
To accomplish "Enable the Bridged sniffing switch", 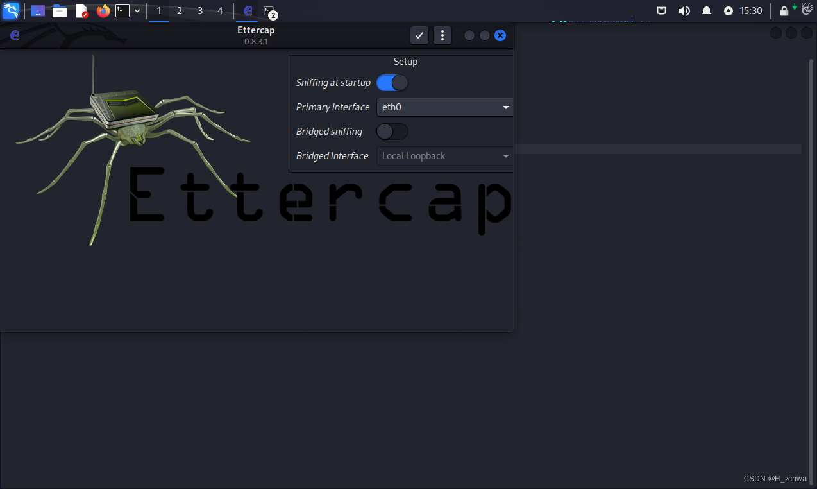I will click(392, 132).
